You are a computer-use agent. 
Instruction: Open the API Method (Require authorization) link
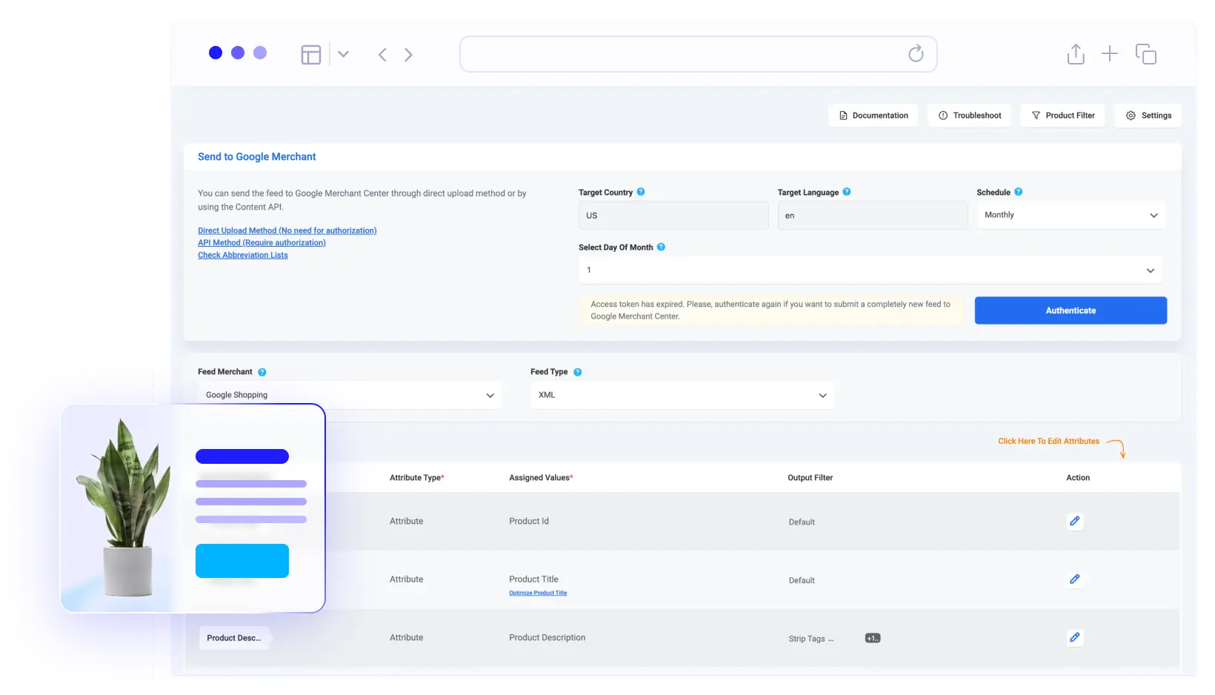point(262,242)
